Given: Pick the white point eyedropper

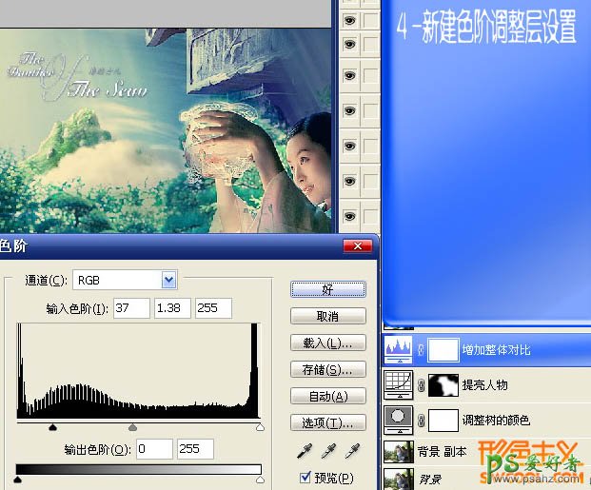Looking at the screenshot, I should pos(352,450).
